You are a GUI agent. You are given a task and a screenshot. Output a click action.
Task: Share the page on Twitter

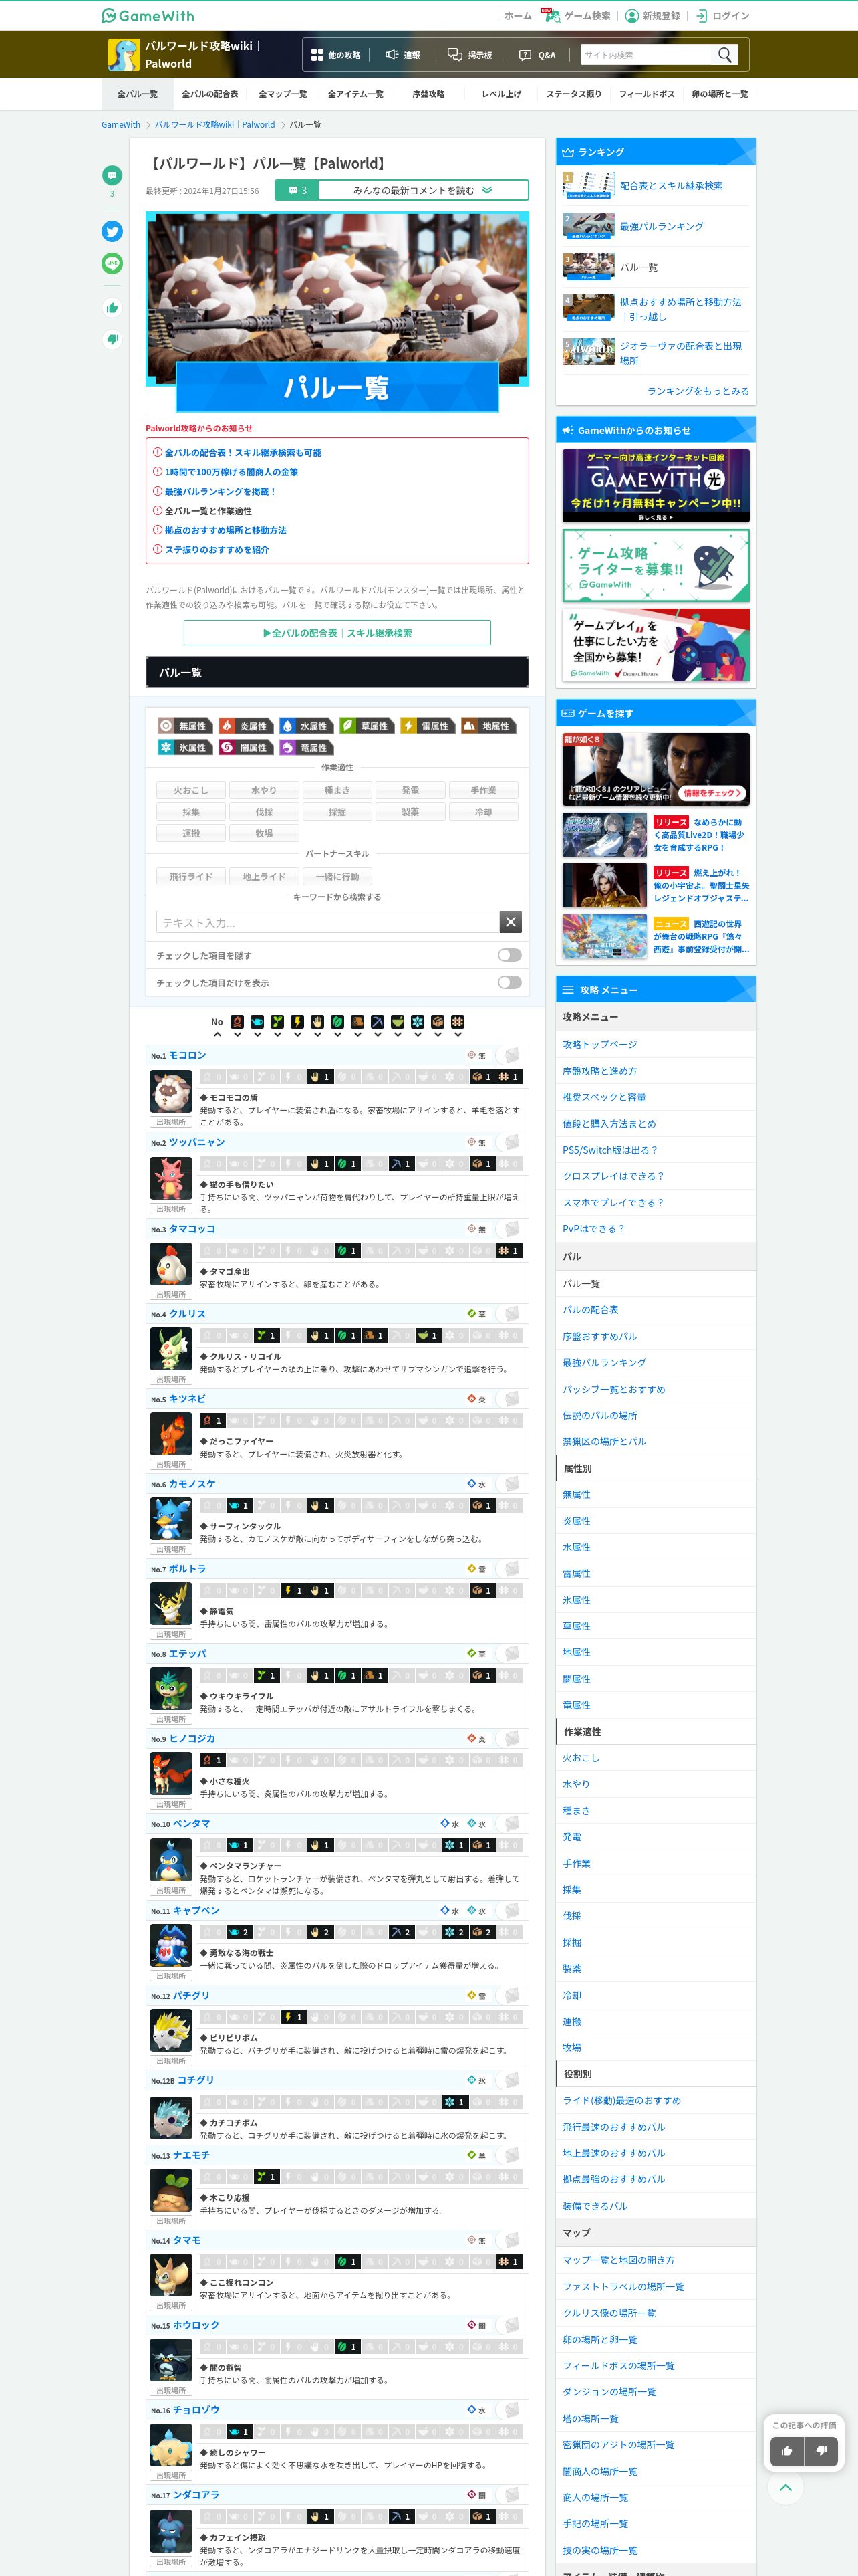tap(112, 231)
